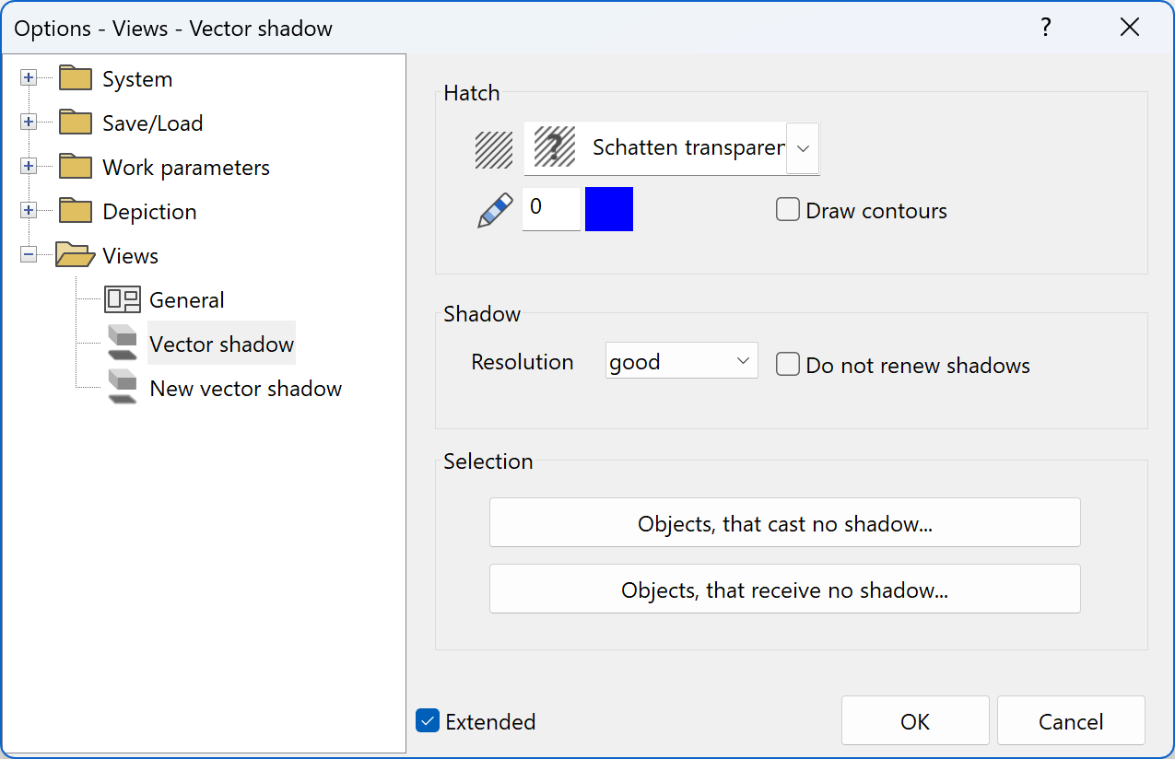Select the hatch pattern preview icon

click(x=494, y=148)
